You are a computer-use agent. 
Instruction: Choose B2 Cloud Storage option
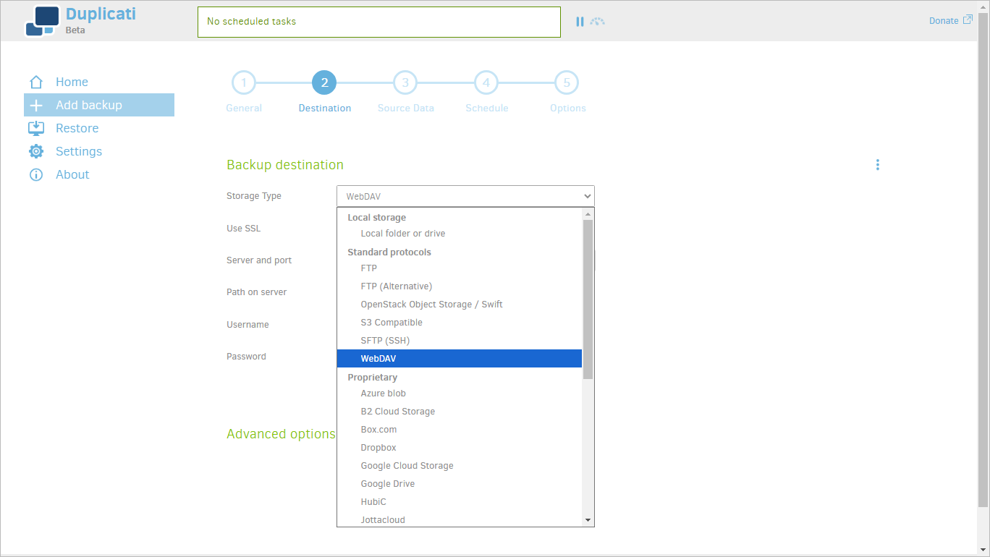(x=460, y=412)
